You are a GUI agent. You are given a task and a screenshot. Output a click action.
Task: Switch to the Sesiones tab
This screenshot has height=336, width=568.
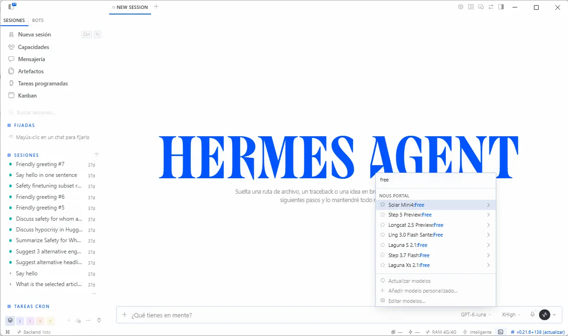tap(14, 21)
